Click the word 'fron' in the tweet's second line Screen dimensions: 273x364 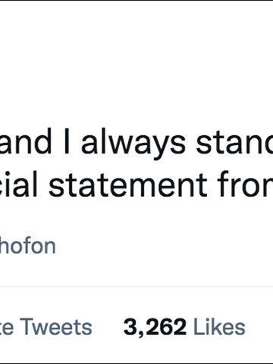click(x=245, y=184)
